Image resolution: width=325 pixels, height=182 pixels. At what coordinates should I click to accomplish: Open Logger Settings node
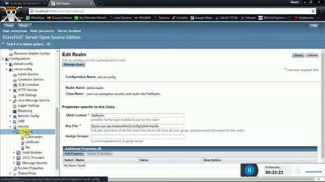pos(28,106)
